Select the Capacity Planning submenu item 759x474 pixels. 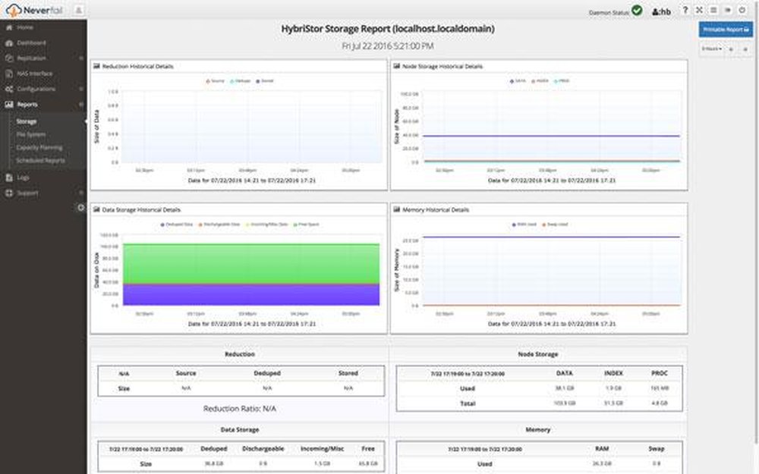[x=39, y=148]
